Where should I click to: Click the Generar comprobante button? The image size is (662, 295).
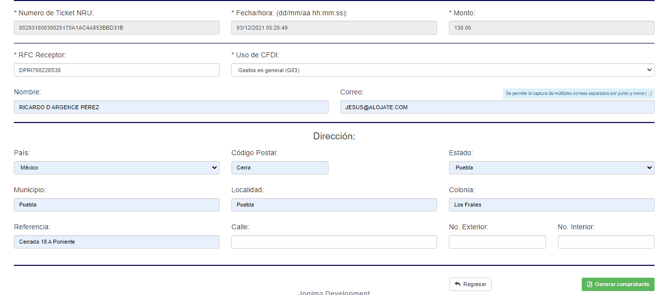click(x=617, y=284)
